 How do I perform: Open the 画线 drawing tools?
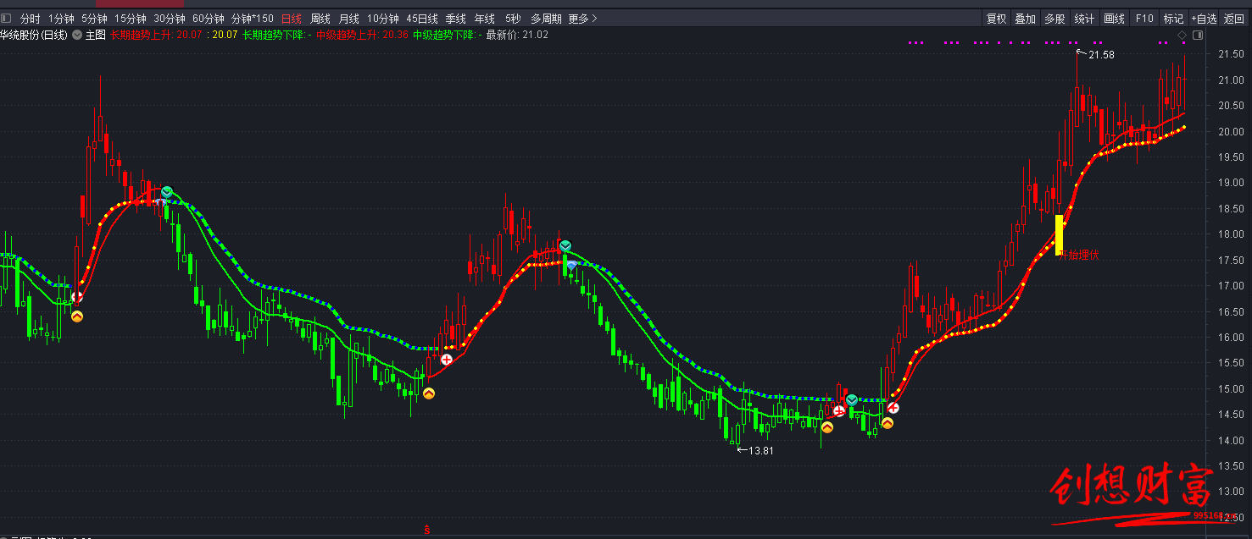coord(1114,19)
